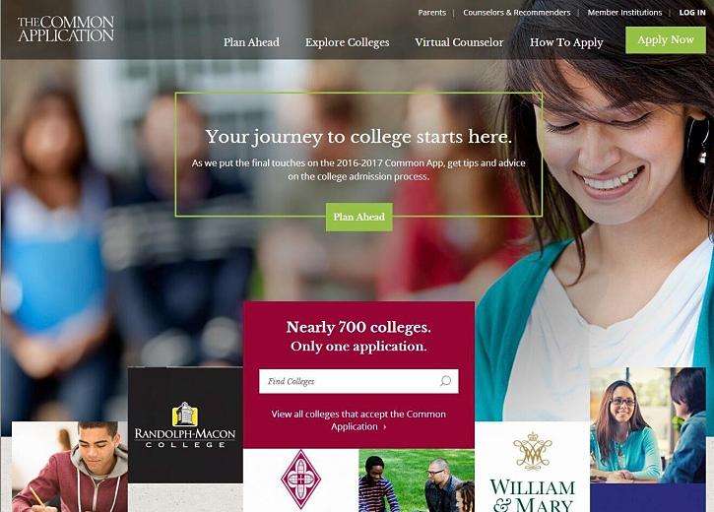Click thumbnail of student writing in hoodie
714x512 pixels.
pos(70,467)
